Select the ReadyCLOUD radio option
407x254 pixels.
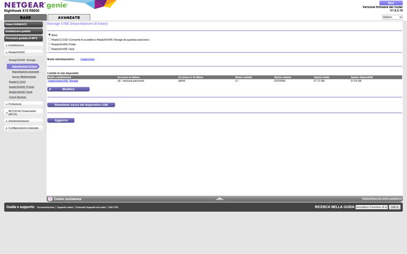tap(49, 40)
